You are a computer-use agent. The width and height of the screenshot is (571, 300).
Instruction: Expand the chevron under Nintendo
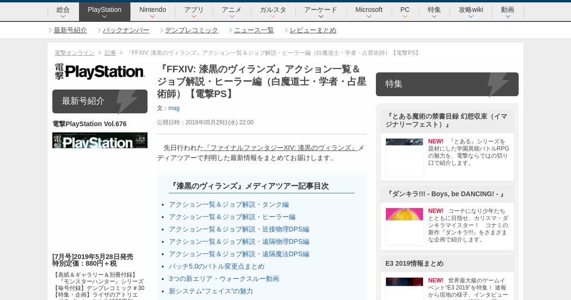pos(153,17)
